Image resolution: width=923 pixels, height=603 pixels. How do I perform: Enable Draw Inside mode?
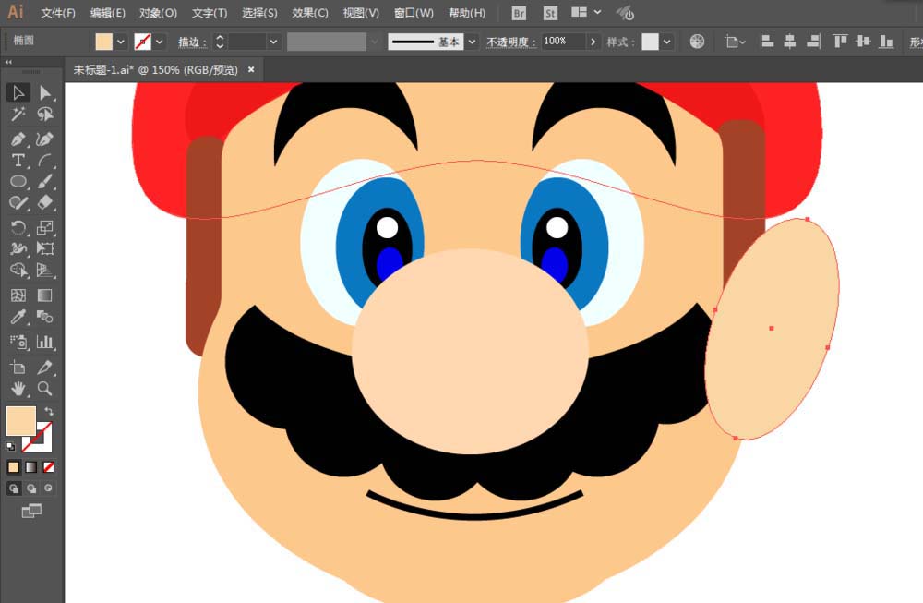[x=48, y=488]
